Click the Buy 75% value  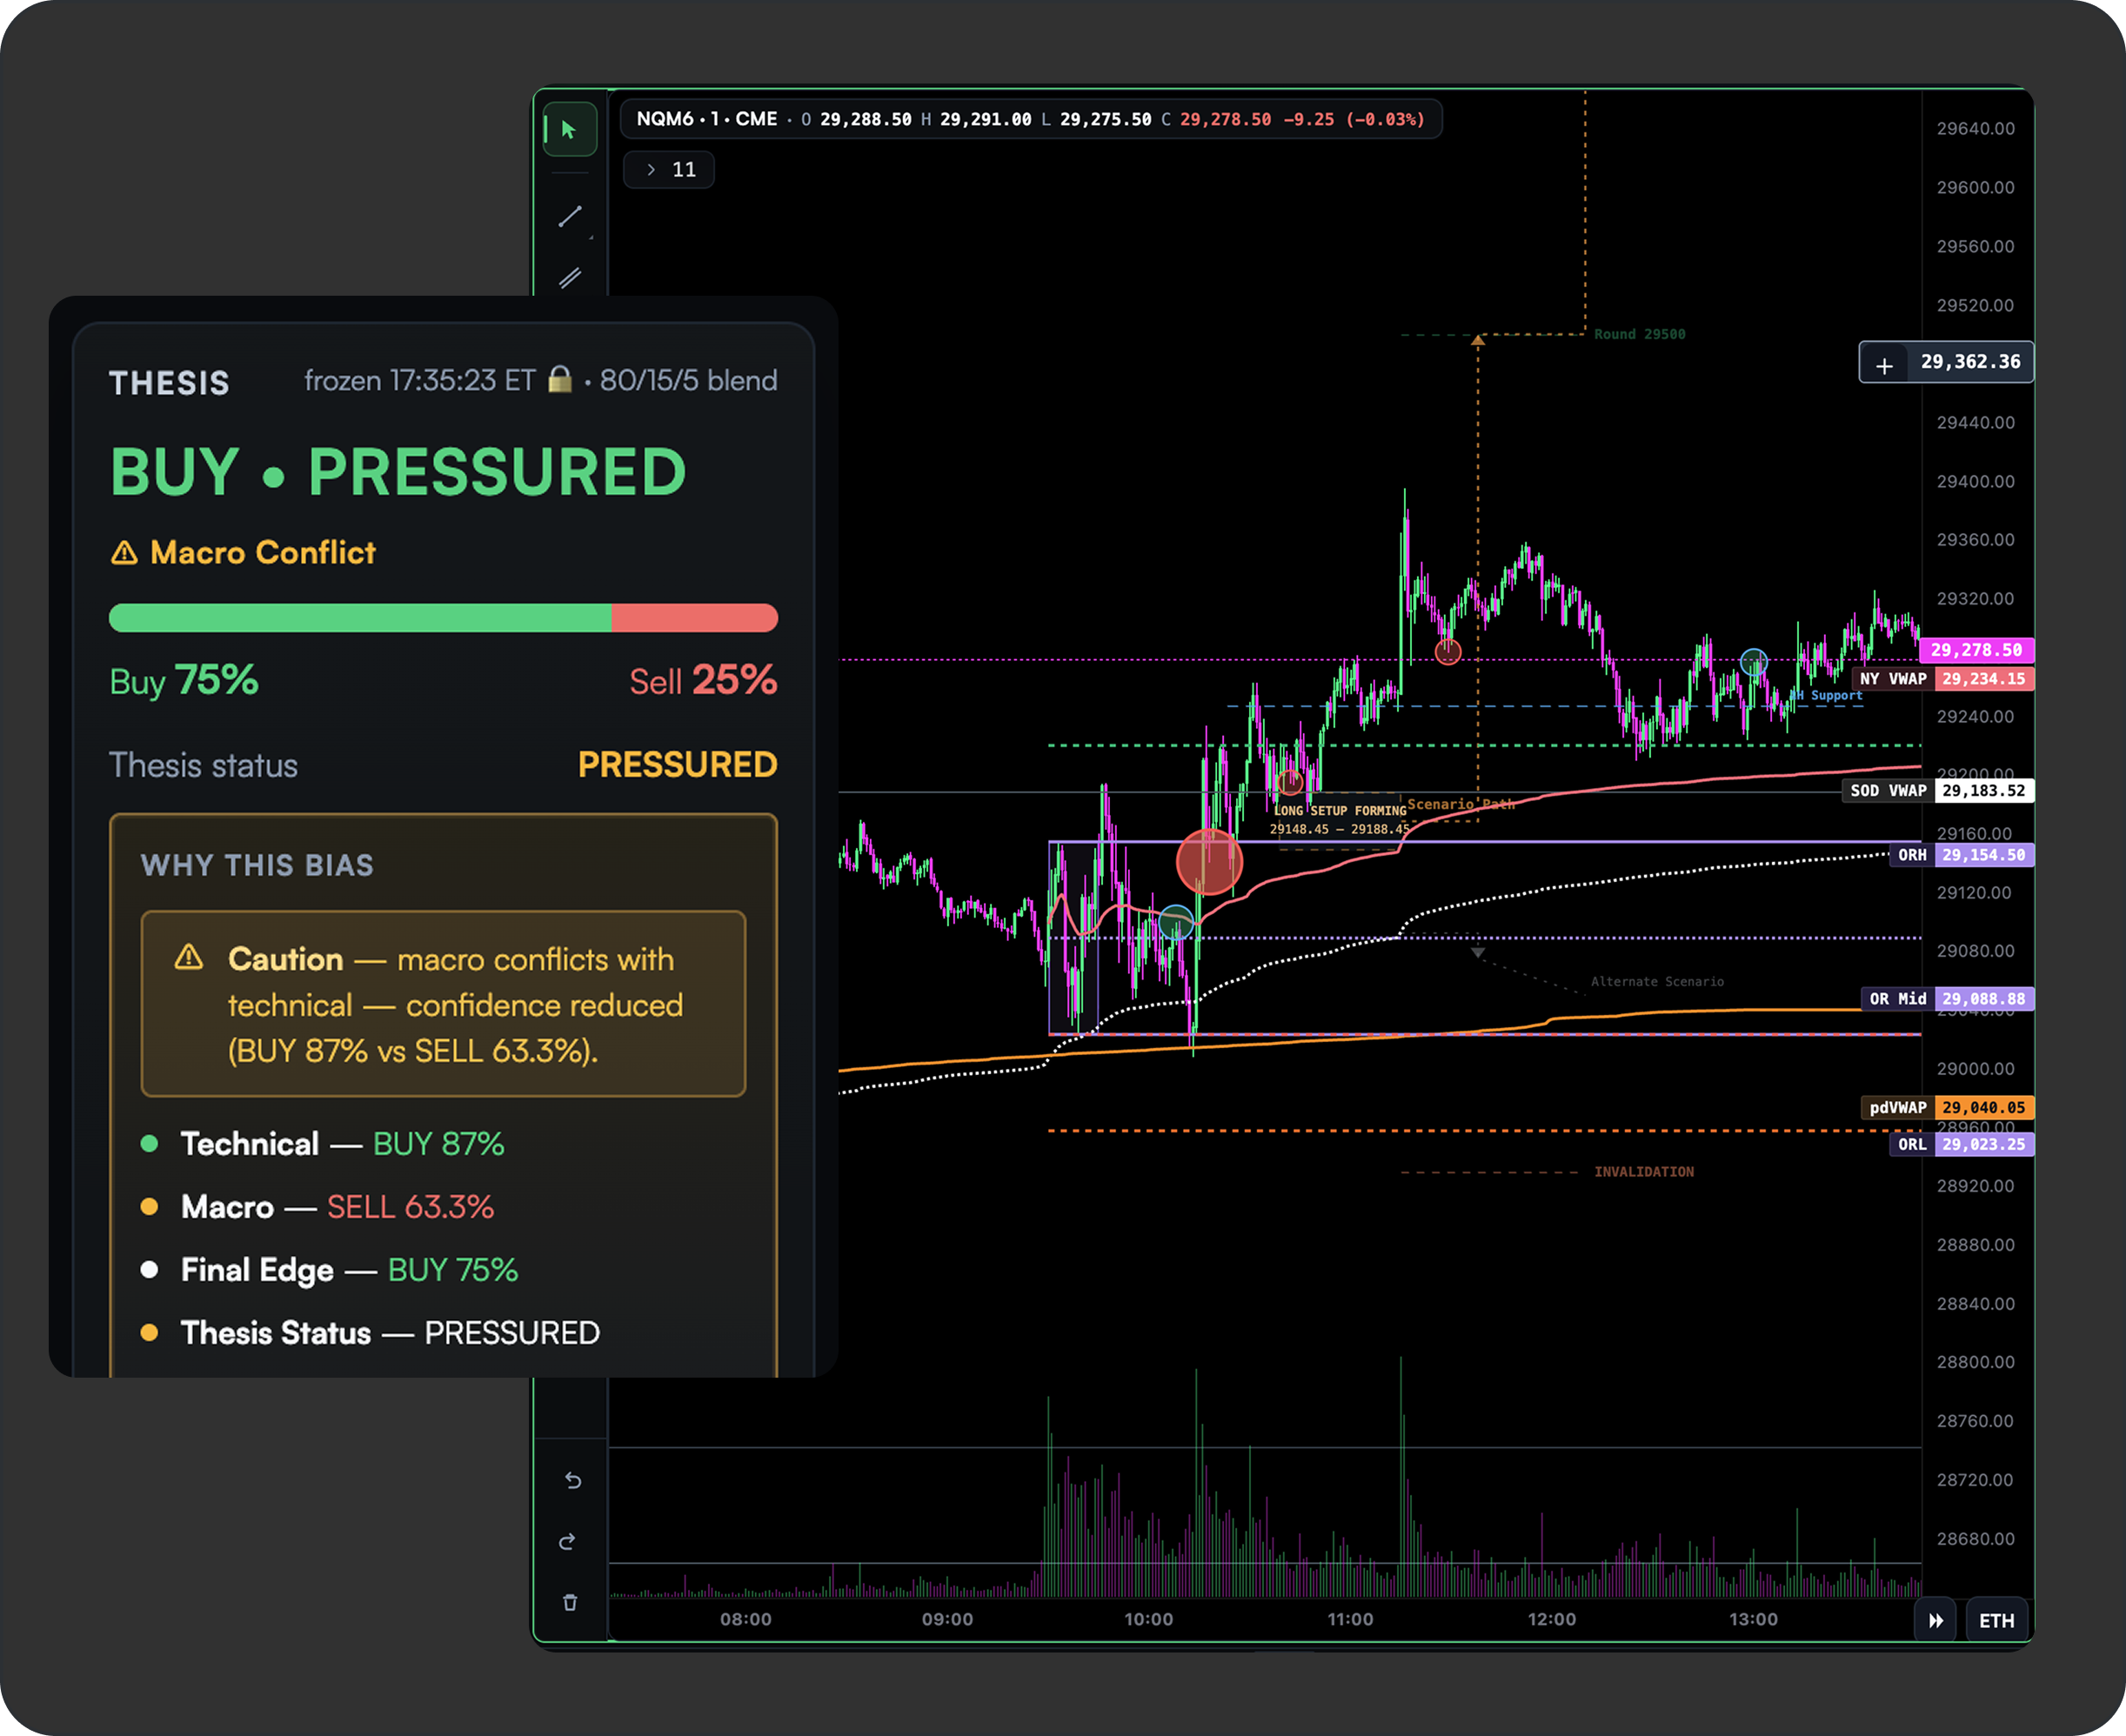tap(183, 680)
